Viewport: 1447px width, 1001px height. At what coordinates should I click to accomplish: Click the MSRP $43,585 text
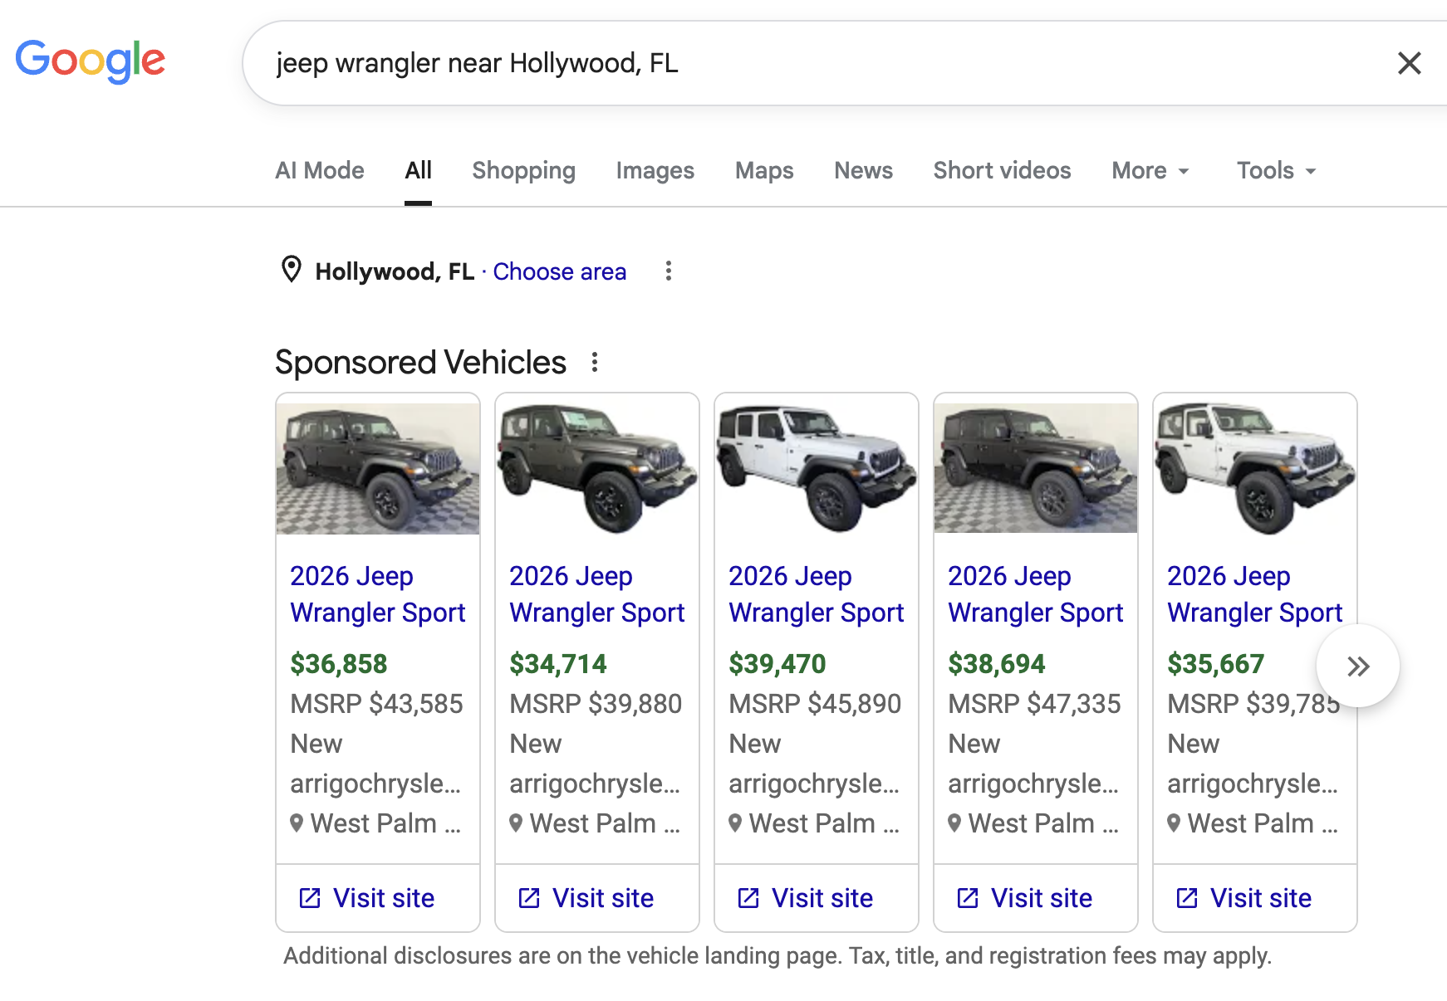[x=376, y=704]
